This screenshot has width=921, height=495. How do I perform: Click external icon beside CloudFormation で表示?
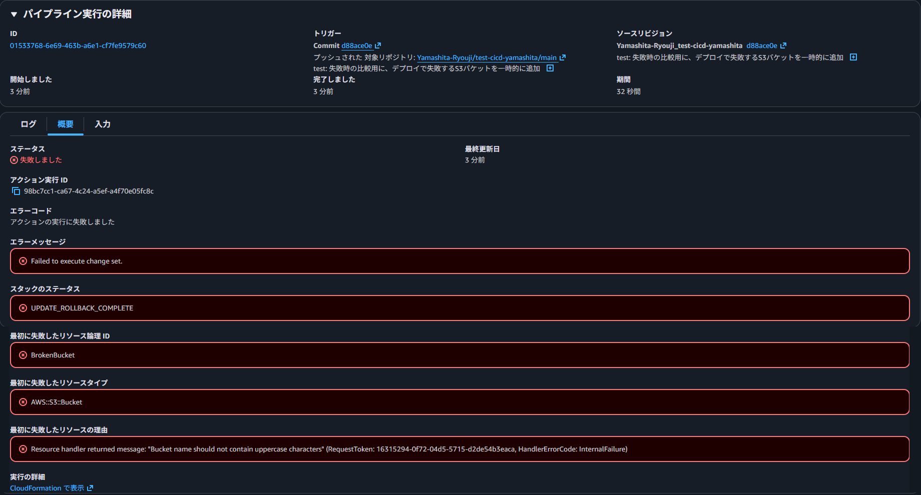click(x=90, y=488)
